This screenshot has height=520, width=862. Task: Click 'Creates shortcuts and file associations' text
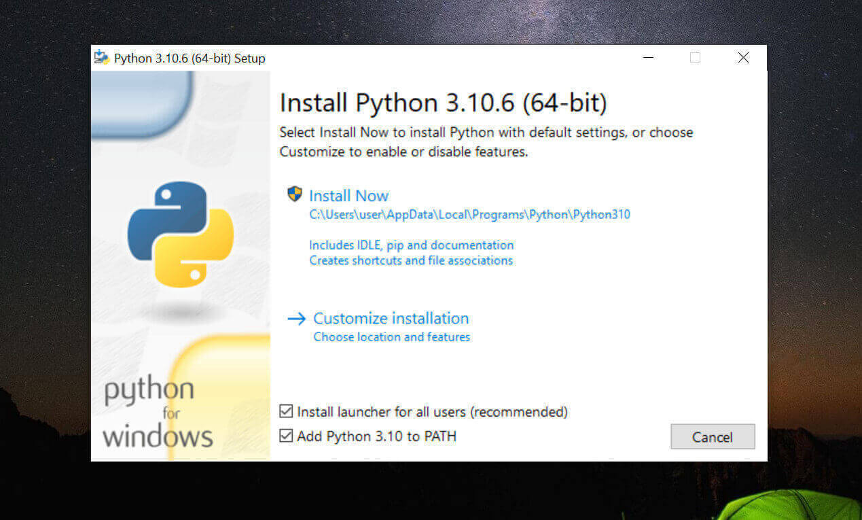pos(410,260)
